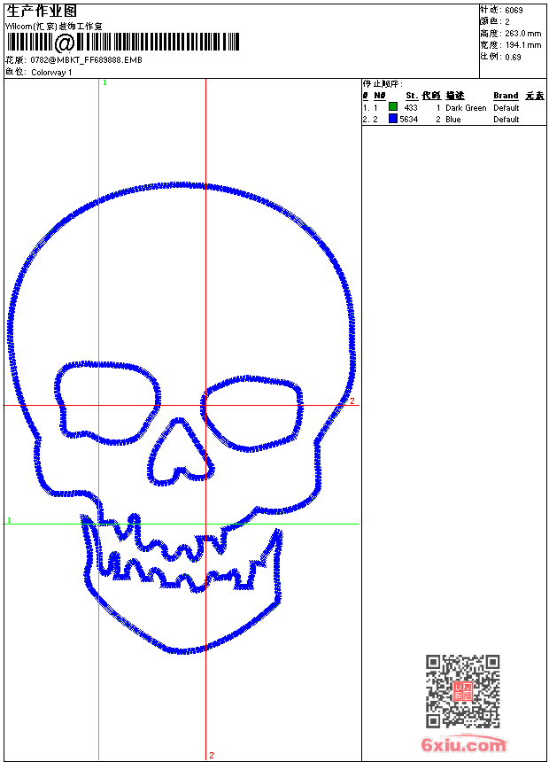Click the stitch count value 6069
Viewport: 549px width, 762px height.
click(514, 11)
